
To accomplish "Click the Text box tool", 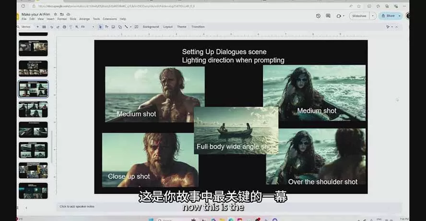I will [106, 27].
